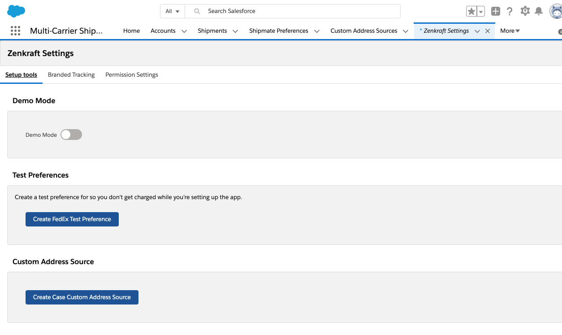Open the Setup gear icon

(x=525, y=11)
